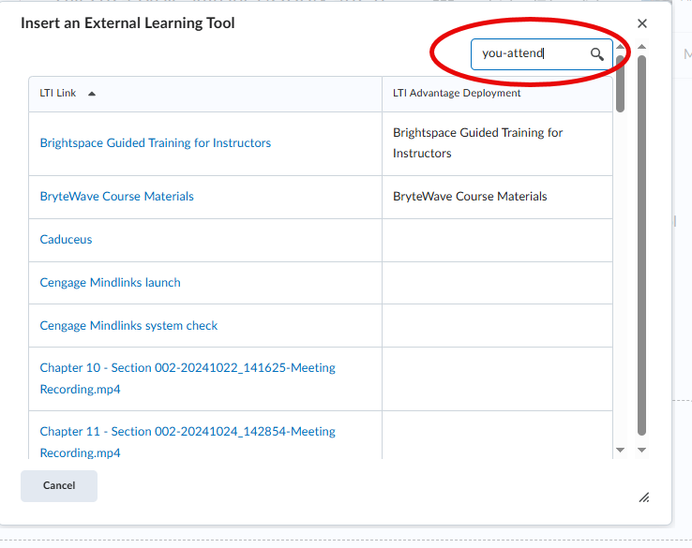Screen dimensions: 692x548
Task: Select Chapter 11 Section 002 meeting recording
Action: click(x=188, y=442)
